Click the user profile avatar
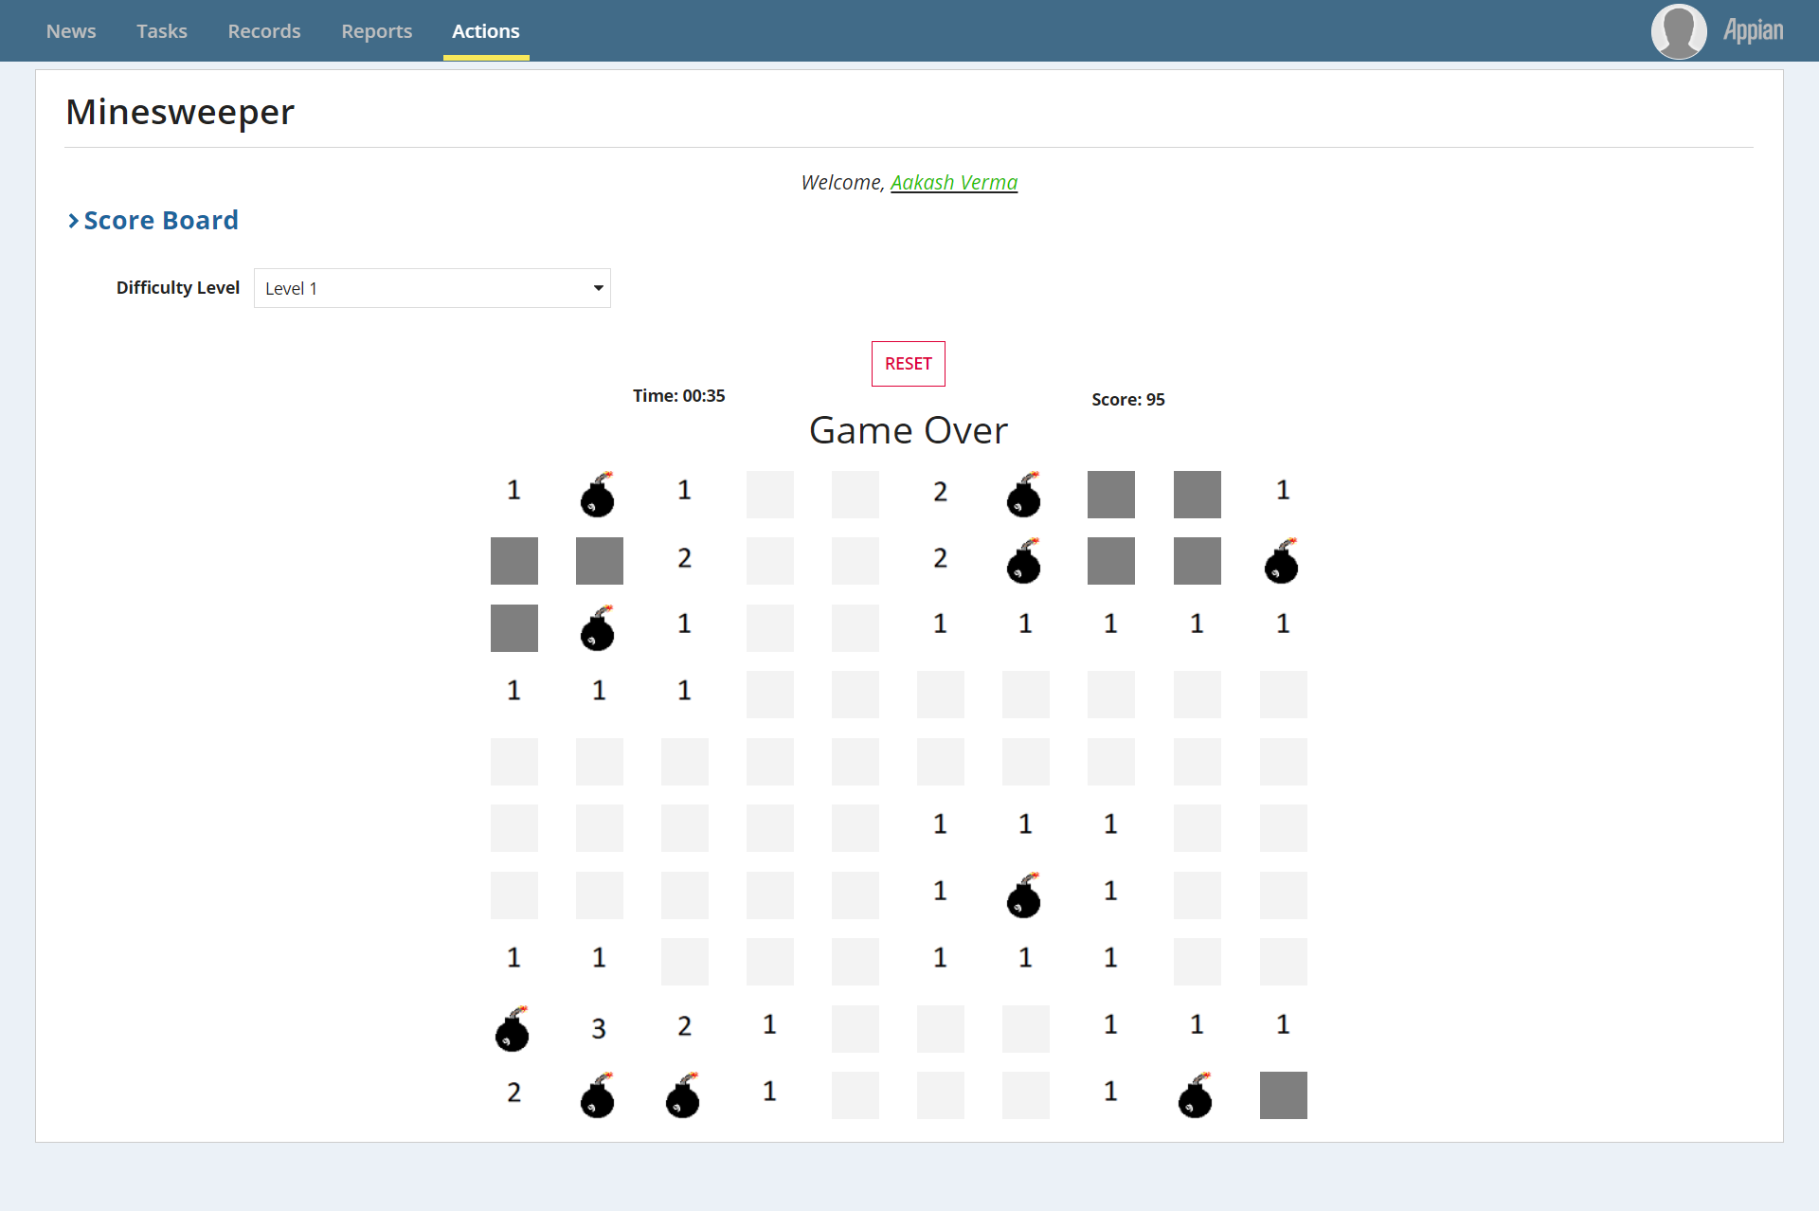Screen dimensions: 1819x1211 [x=1679, y=30]
